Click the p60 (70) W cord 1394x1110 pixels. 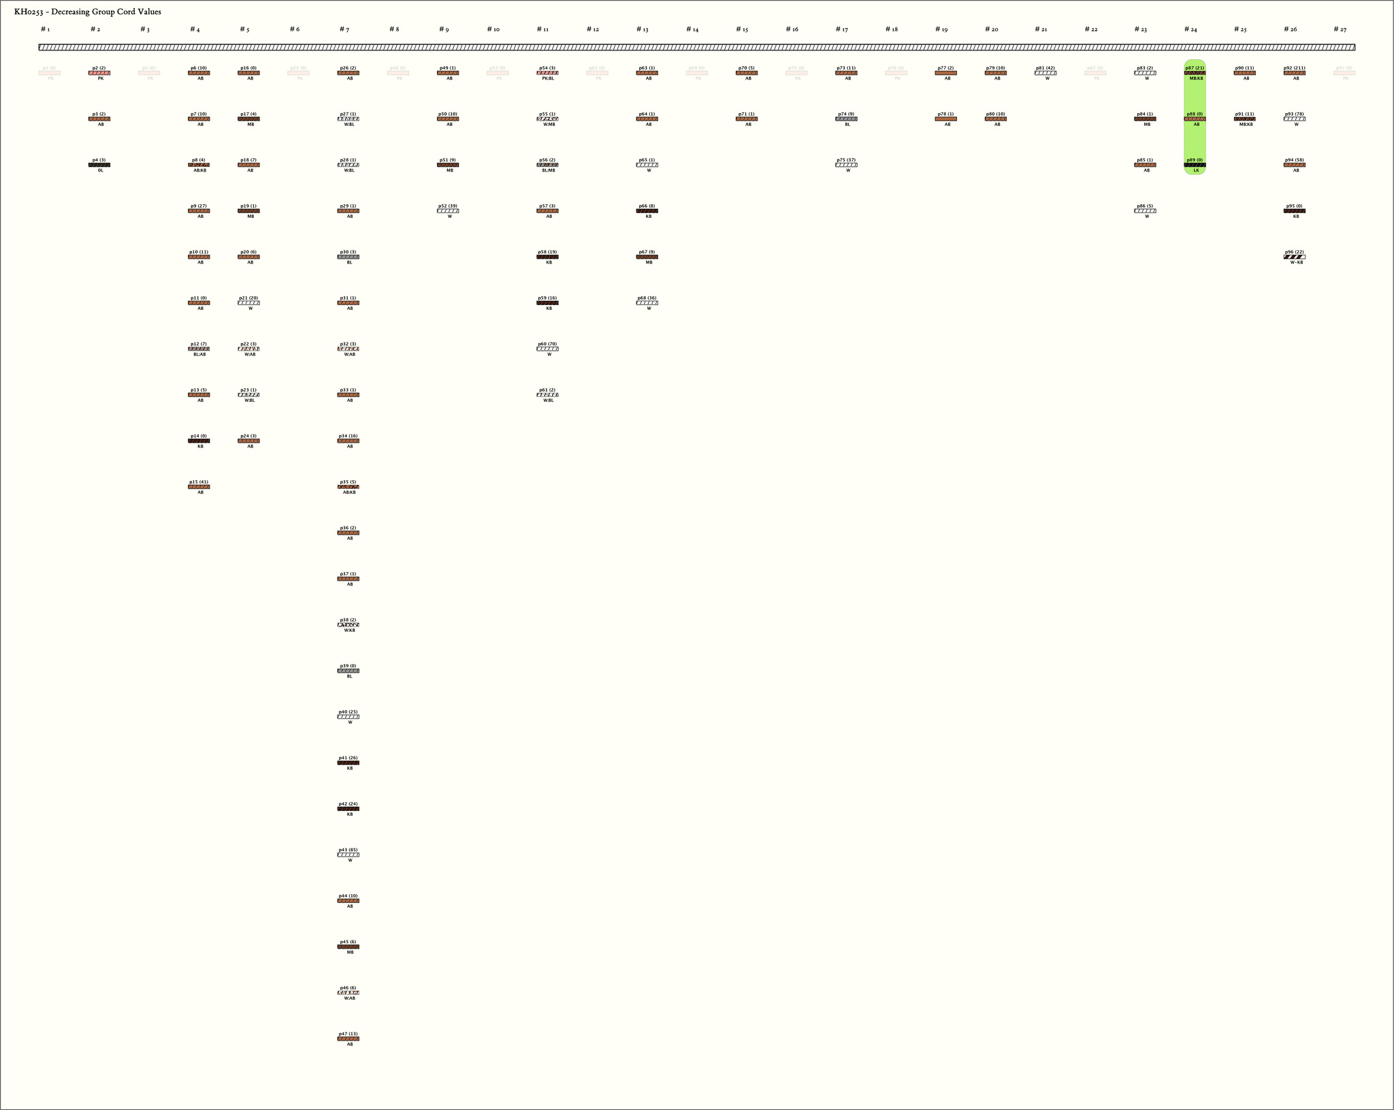pyautogui.click(x=547, y=349)
